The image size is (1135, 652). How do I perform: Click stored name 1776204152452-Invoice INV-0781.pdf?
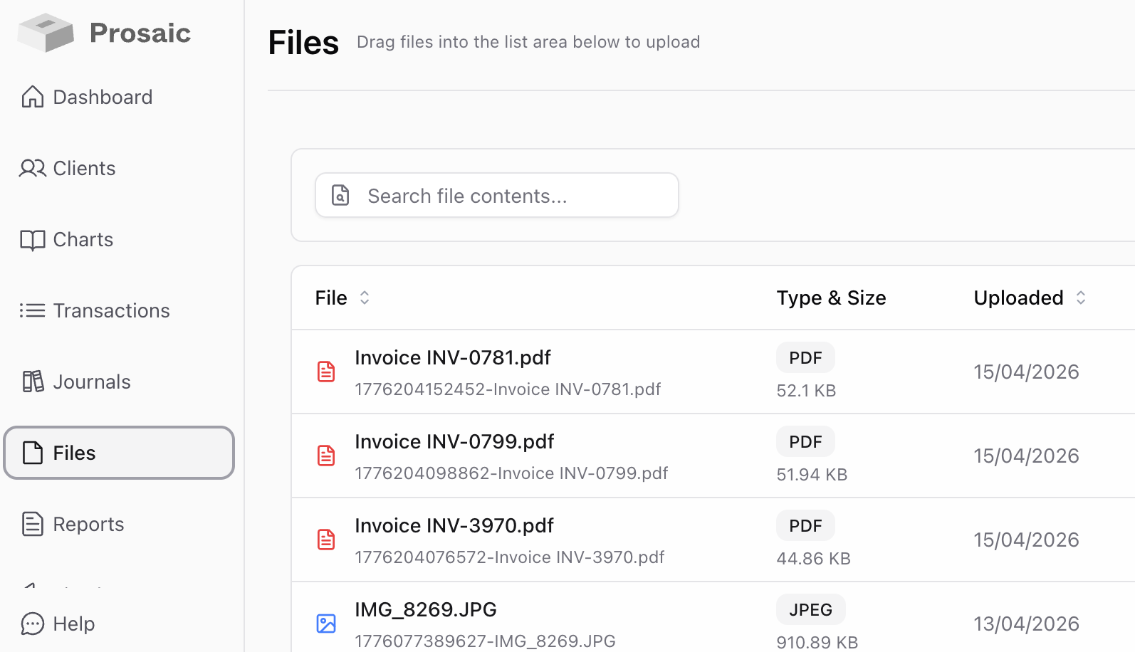click(x=508, y=389)
